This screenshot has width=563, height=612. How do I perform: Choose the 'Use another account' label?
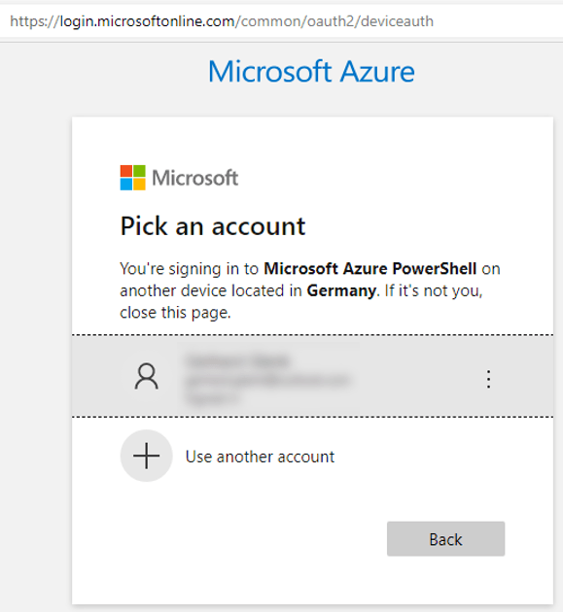click(260, 457)
